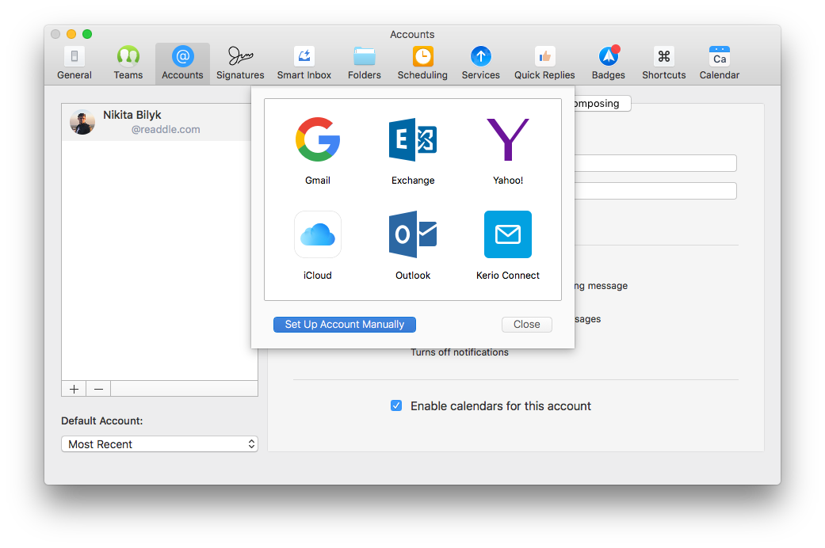
Task: Set Up Account Manually
Action: click(x=344, y=324)
